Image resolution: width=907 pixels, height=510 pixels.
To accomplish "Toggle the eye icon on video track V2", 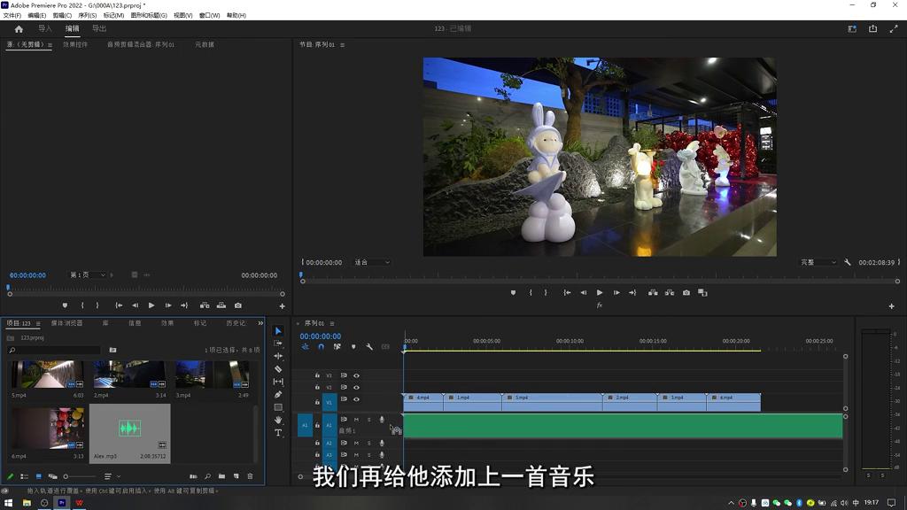I will [357, 386].
